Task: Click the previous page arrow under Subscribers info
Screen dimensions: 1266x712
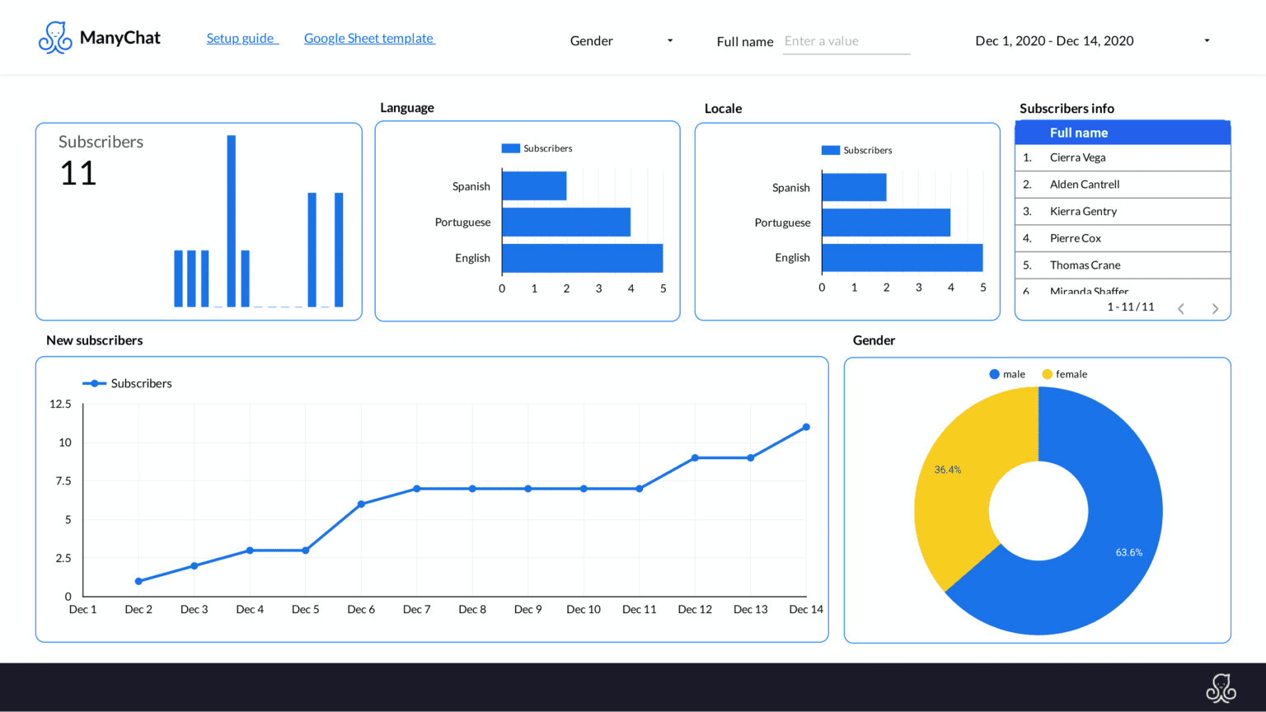Action: 1180,307
